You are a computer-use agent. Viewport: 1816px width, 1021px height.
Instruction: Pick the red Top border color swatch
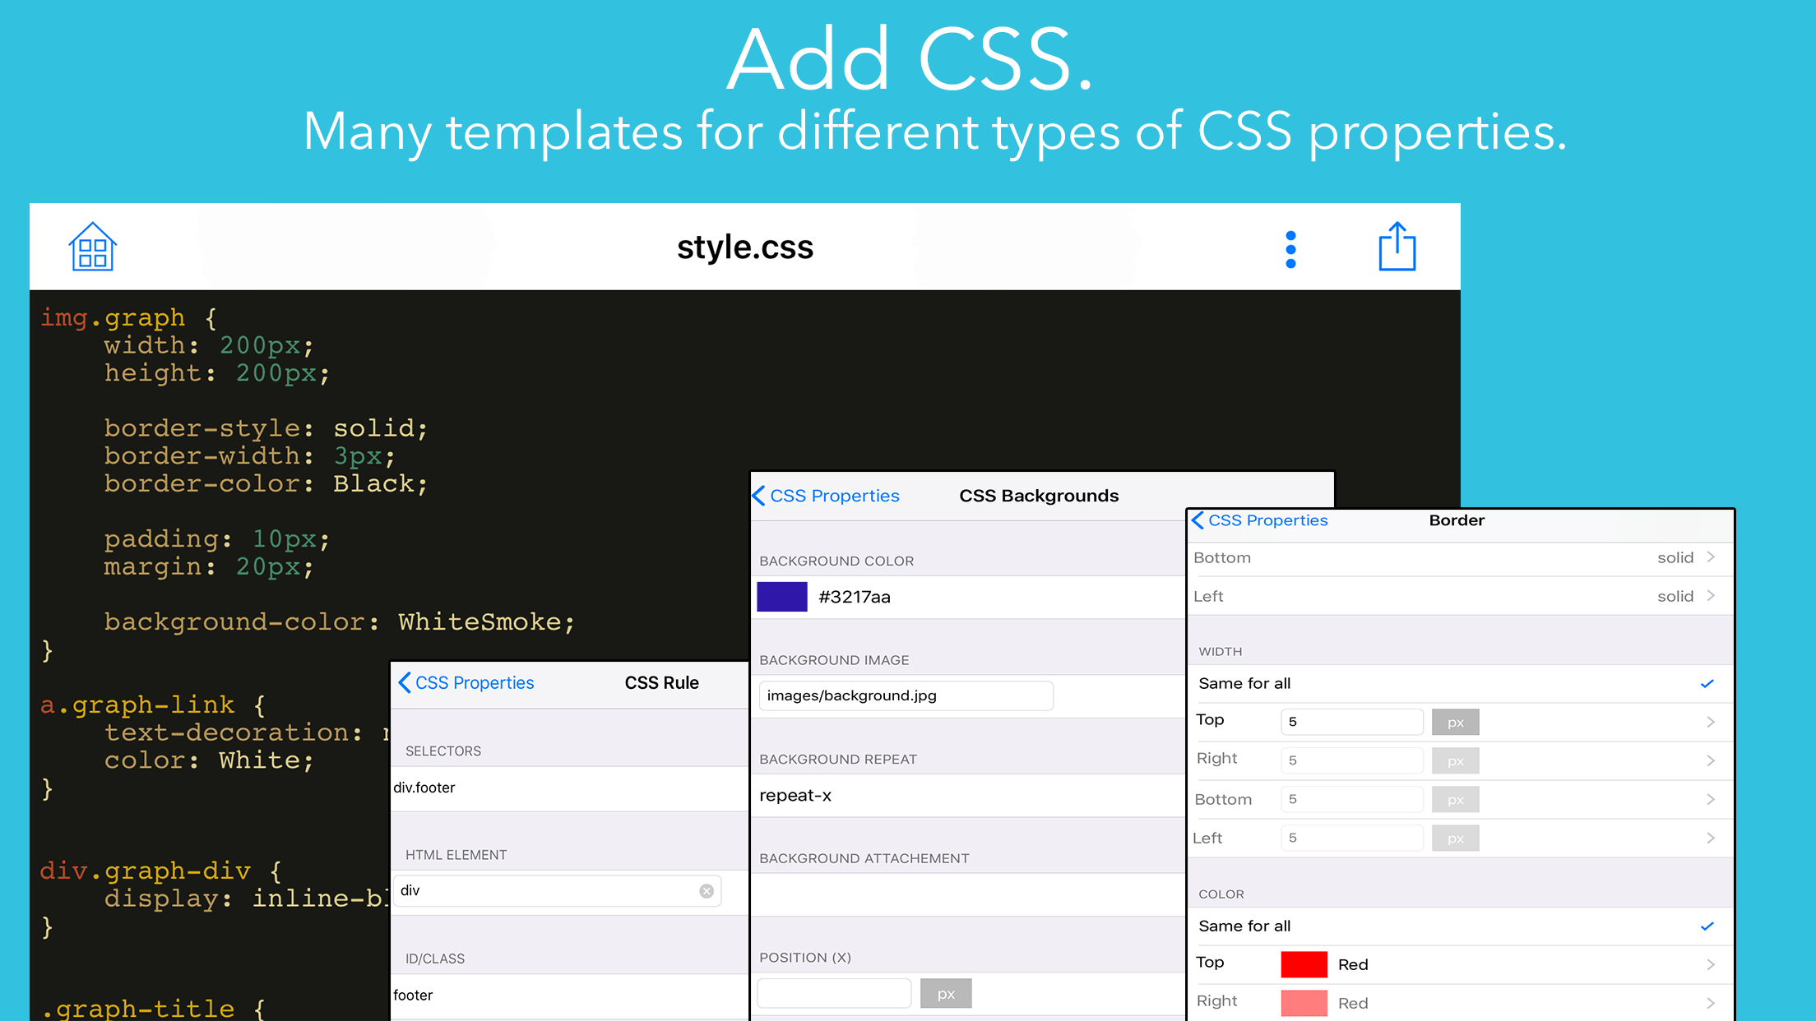click(x=1304, y=964)
